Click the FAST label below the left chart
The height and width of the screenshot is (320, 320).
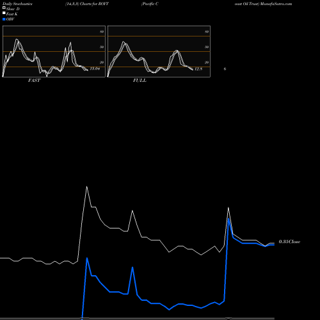click(x=34, y=81)
